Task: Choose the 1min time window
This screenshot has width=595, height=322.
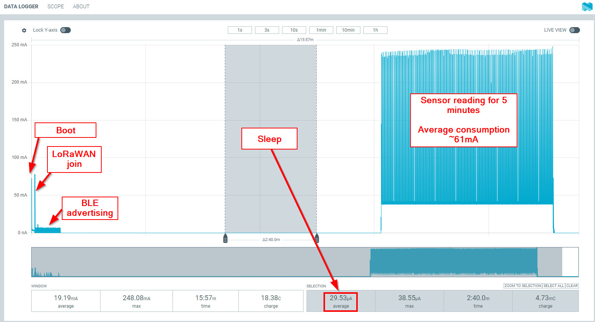Action: pyautogui.click(x=321, y=30)
